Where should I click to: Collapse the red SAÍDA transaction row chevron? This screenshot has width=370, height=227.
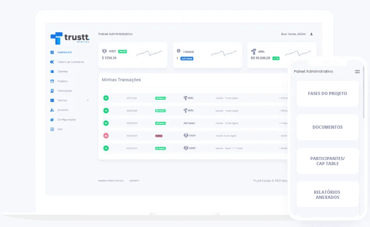(x=106, y=136)
